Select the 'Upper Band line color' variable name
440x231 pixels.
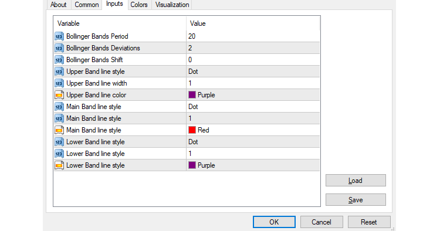coord(96,96)
